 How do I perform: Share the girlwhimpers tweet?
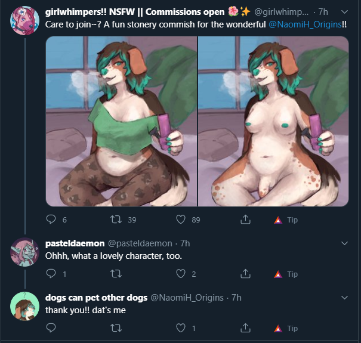pos(245,220)
